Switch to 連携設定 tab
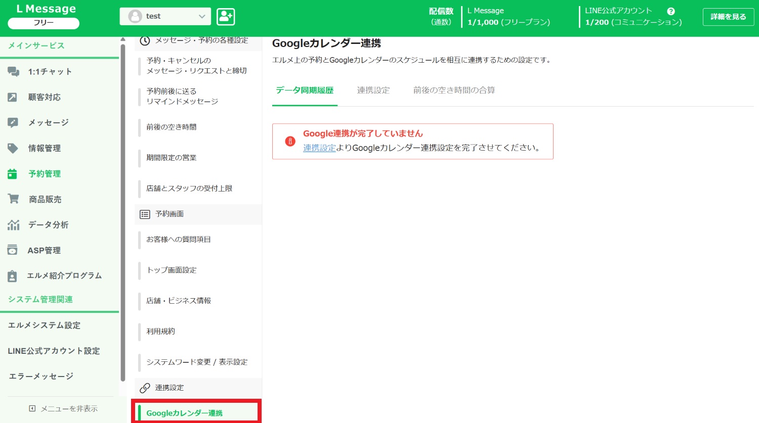The image size is (759, 423). click(x=373, y=90)
